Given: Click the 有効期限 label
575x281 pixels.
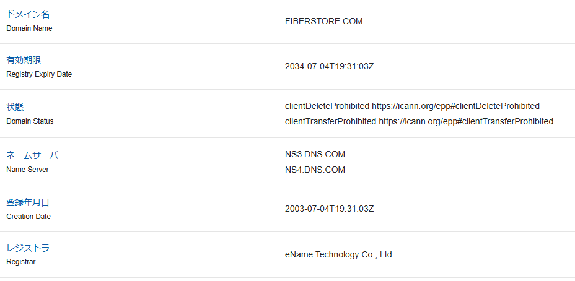Looking at the screenshot, I should tap(24, 60).
